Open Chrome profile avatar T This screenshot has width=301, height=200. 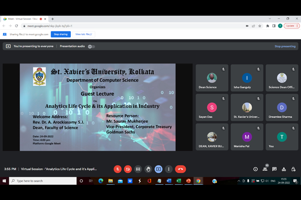click(x=280, y=26)
